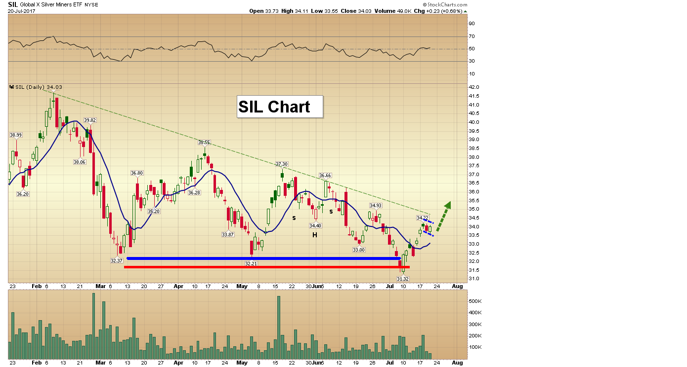Click the Volume 49.0K value

pos(394,11)
